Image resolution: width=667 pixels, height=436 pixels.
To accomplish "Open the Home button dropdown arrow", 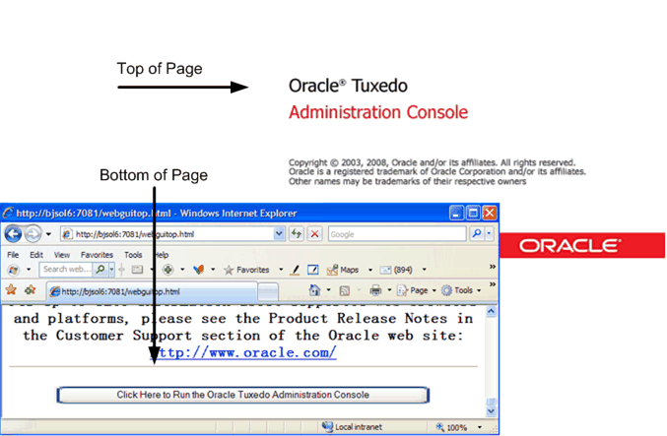I will coord(328,290).
